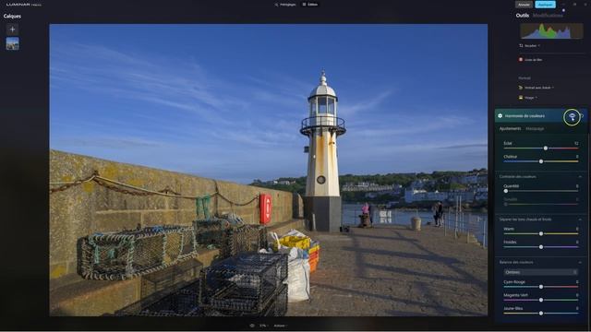Image resolution: width=591 pixels, height=332 pixels.
Task: Collapse the warm and cool tones section
Action: [580, 219]
